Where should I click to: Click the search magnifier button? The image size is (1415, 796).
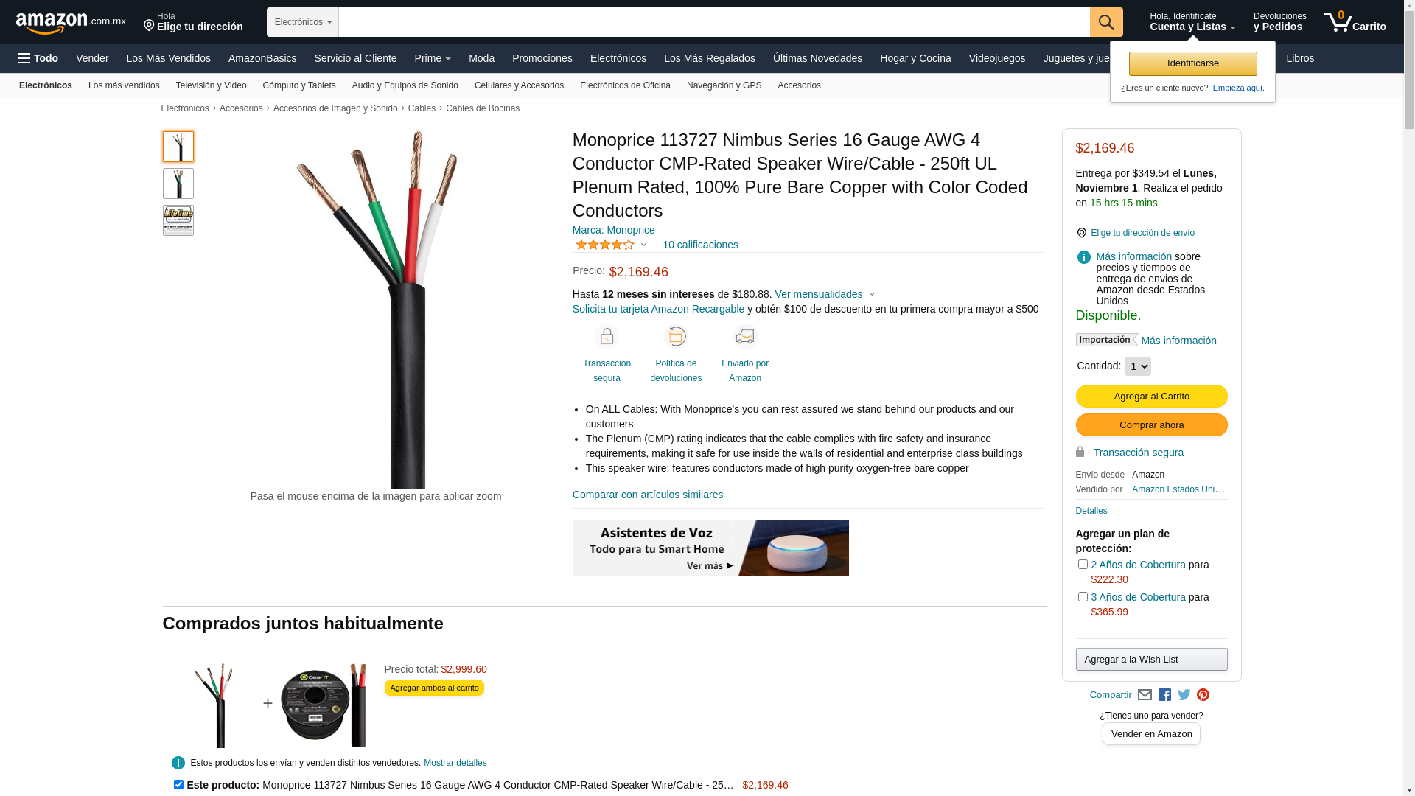tap(1105, 22)
